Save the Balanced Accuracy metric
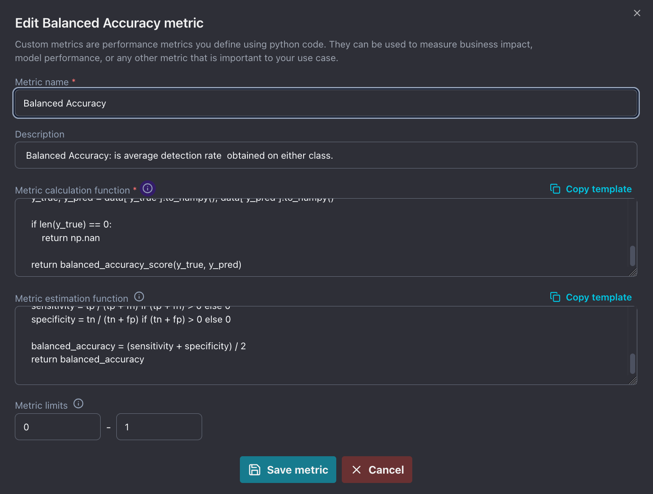 pos(288,469)
